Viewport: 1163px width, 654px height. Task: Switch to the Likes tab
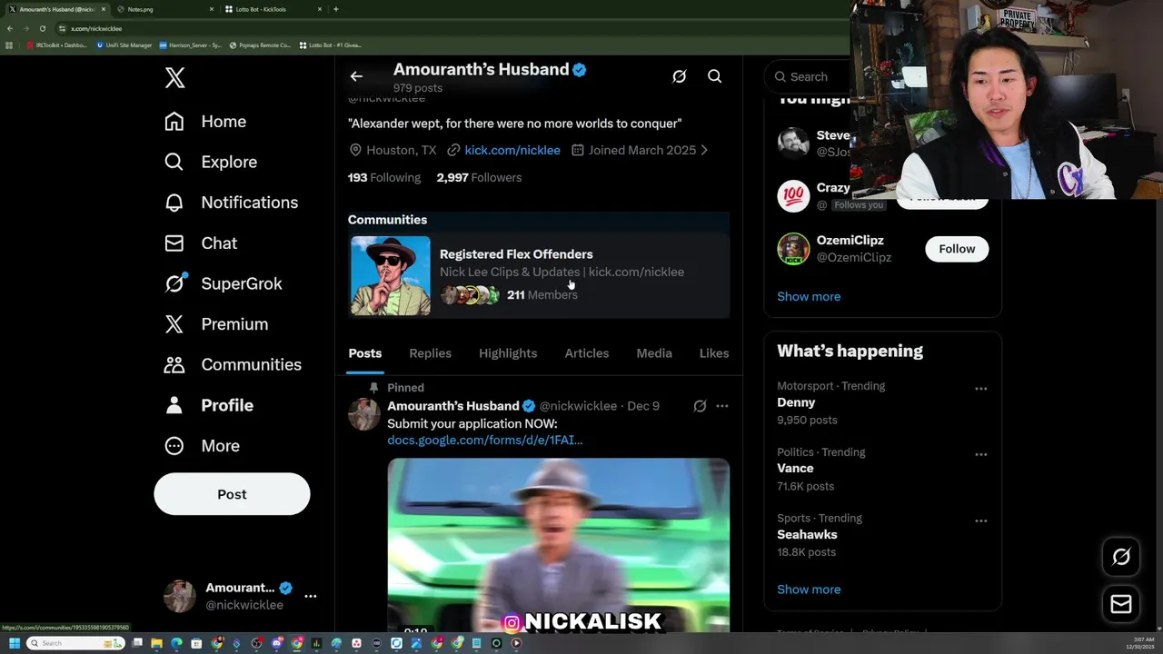714,353
